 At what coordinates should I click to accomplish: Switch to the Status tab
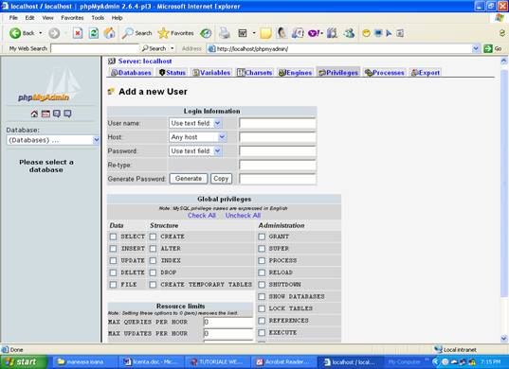173,73
